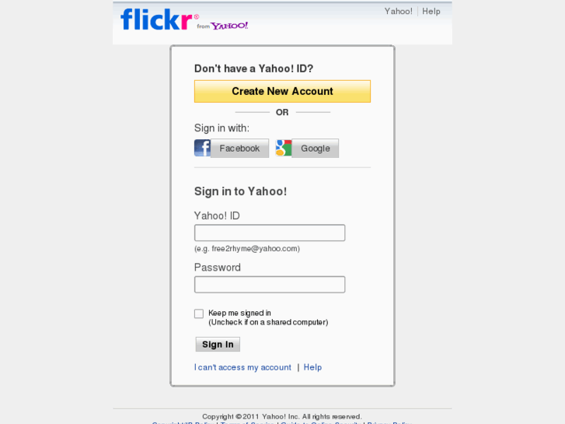Open the Yahoo! link in top bar
The width and height of the screenshot is (565, 424).
tap(399, 12)
